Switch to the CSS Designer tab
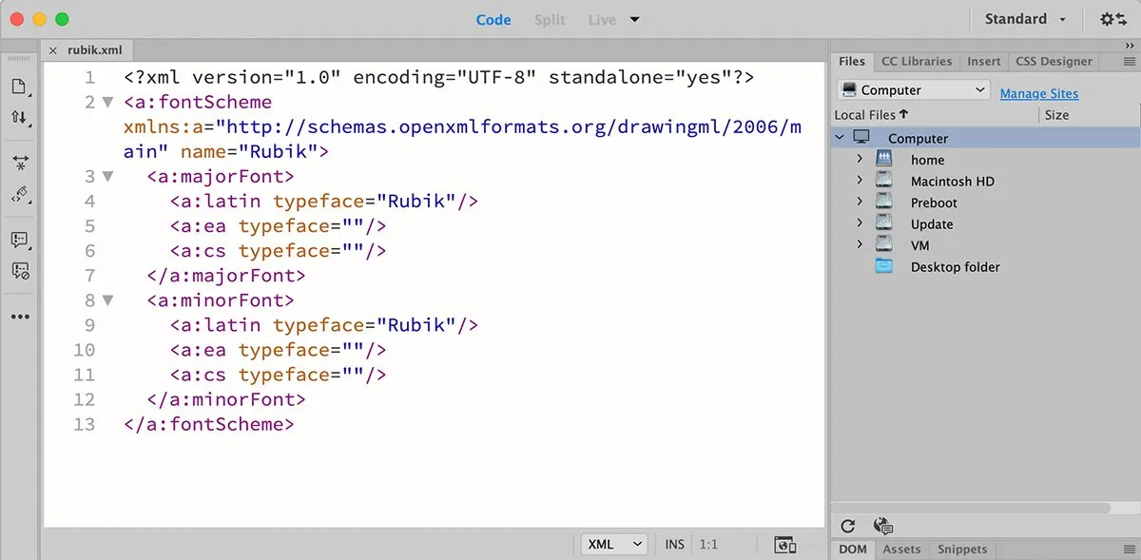Screen dimensions: 1141x560 1054,61
